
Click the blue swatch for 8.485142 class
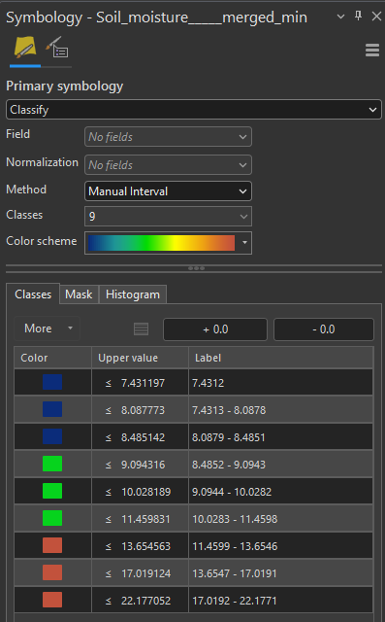coord(52,436)
